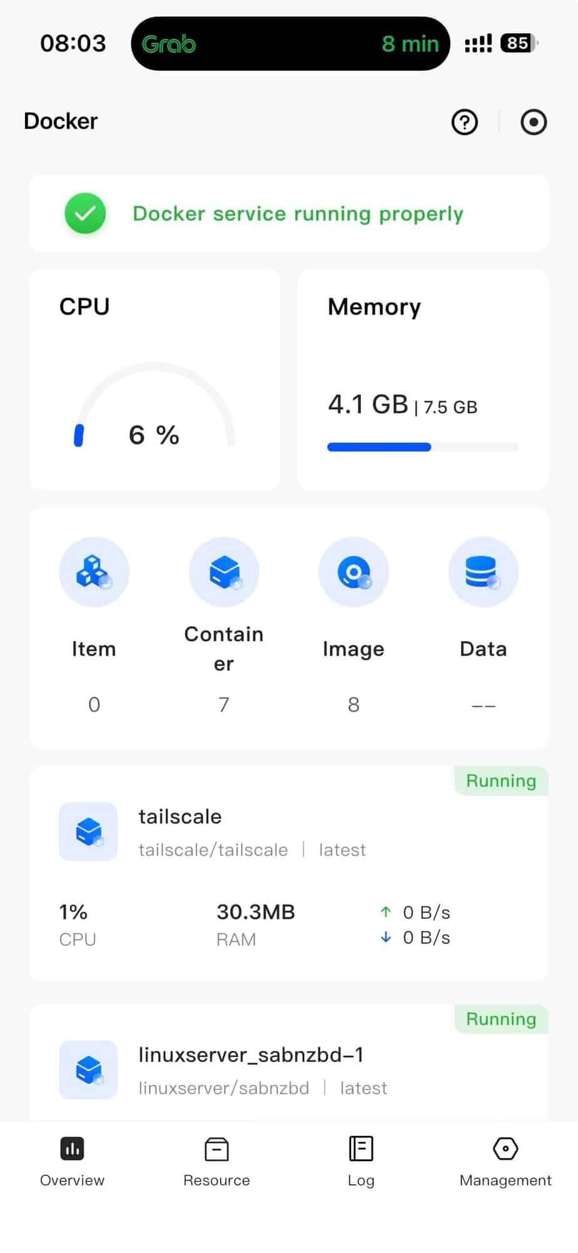Open the Item blocks icon
The height and width of the screenshot is (1253, 578).
tap(94, 572)
